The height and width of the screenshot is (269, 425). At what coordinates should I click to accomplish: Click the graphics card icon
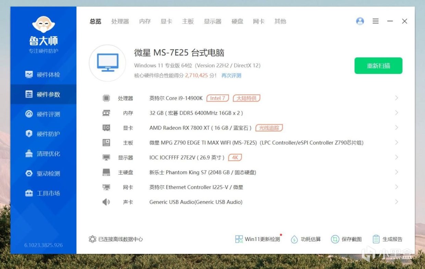pos(107,128)
